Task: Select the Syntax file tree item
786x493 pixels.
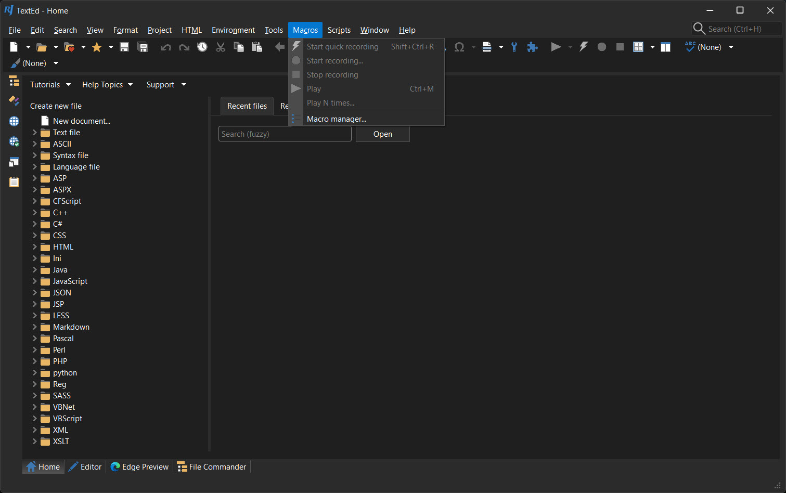Action: [71, 155]
